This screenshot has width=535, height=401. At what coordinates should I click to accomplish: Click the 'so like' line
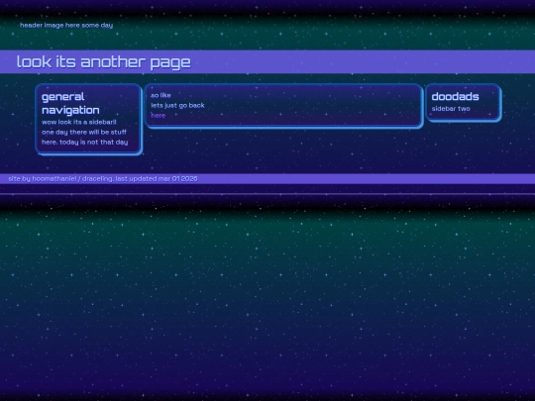[160, 95]
